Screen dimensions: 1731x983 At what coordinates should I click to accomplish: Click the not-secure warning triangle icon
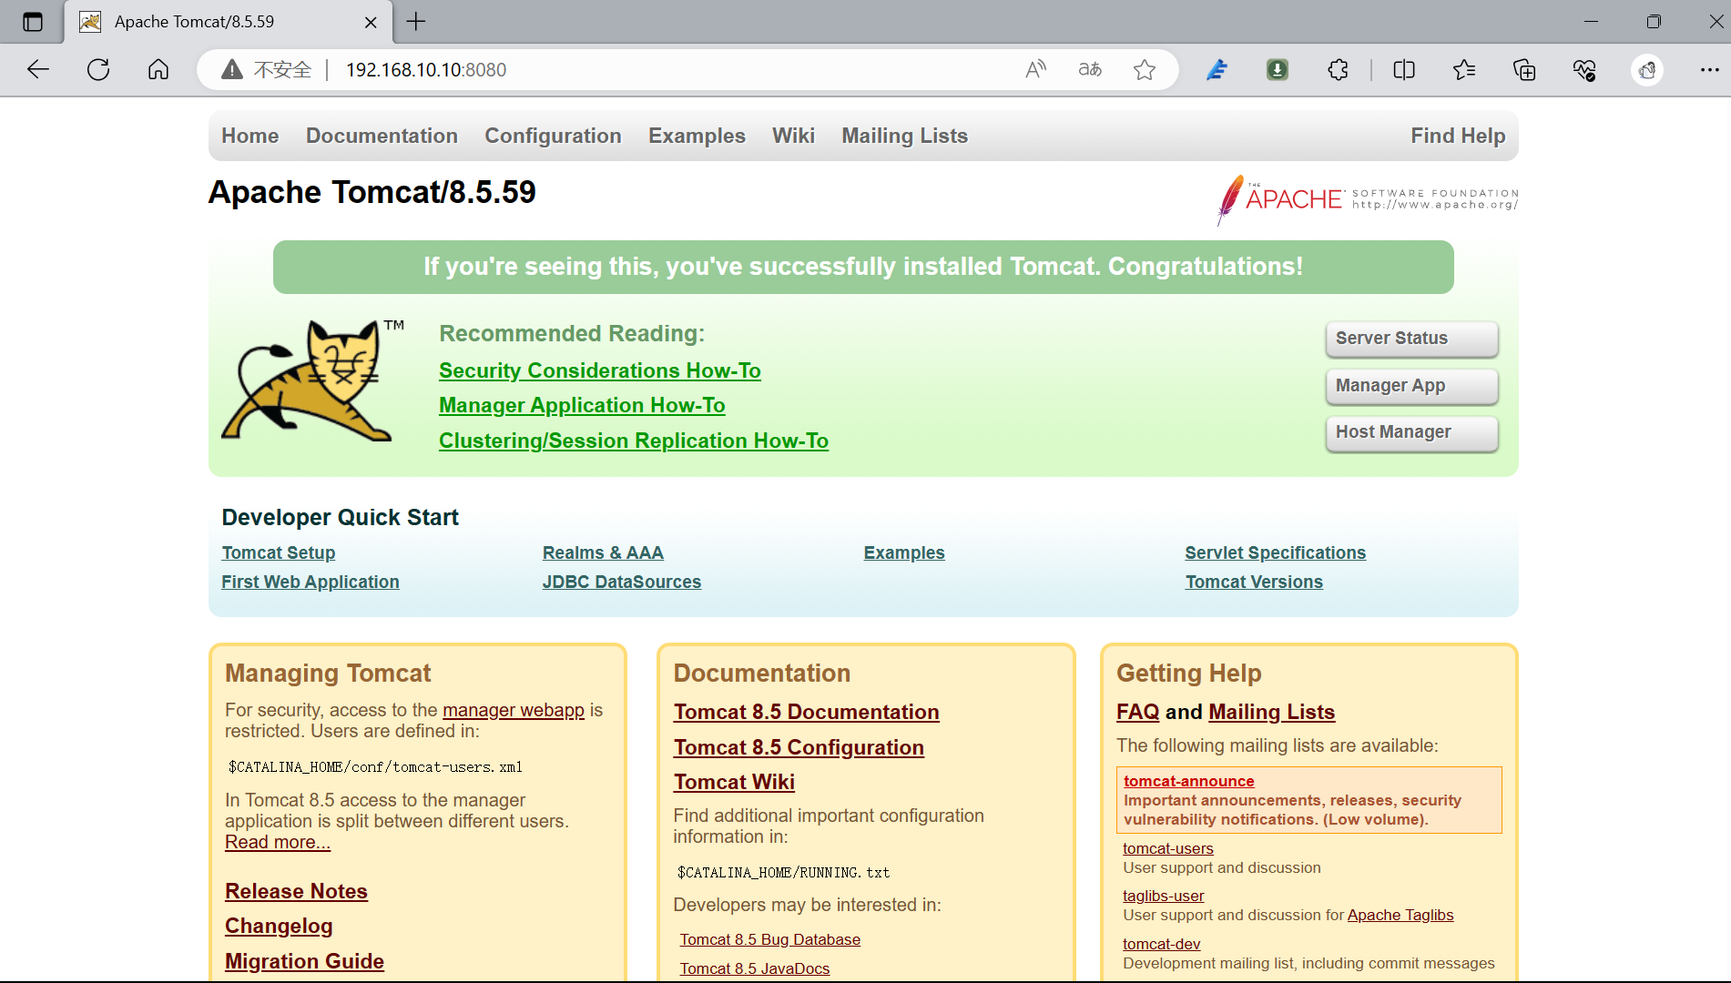point(232,69)
